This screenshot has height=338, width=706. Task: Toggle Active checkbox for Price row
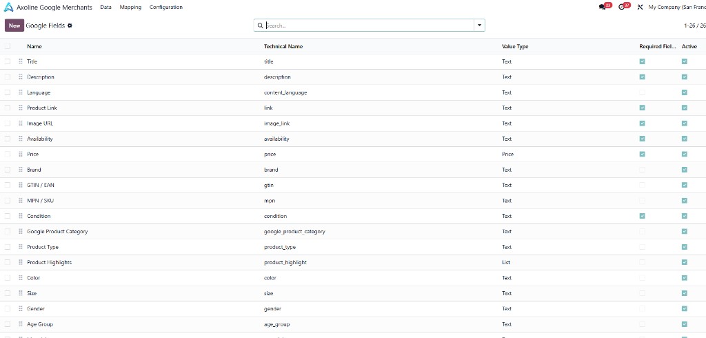point(685,154)
